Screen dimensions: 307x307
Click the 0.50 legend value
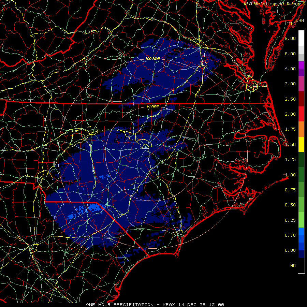(290, 205)
